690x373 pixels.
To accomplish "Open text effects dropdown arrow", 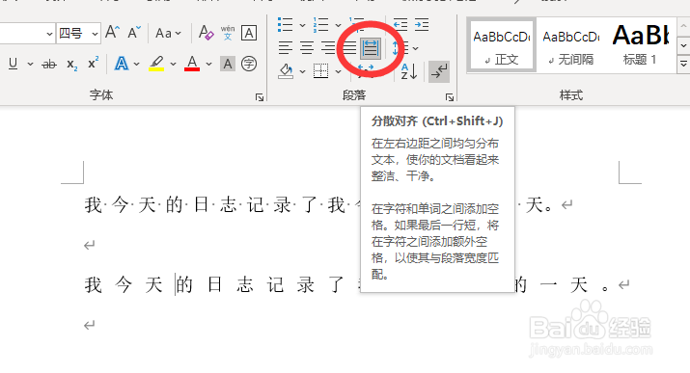I will [x=136, y=65].
